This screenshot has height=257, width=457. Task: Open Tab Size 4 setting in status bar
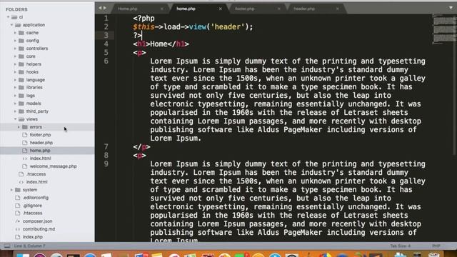pos(401,246)
